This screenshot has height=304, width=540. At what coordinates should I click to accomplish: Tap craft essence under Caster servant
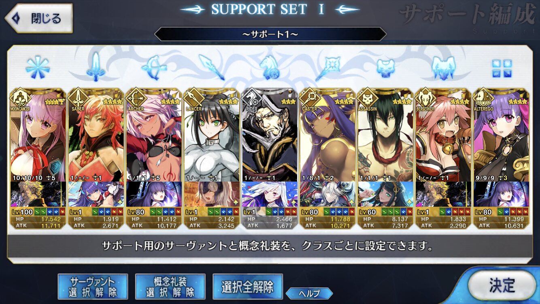point(328,194)
